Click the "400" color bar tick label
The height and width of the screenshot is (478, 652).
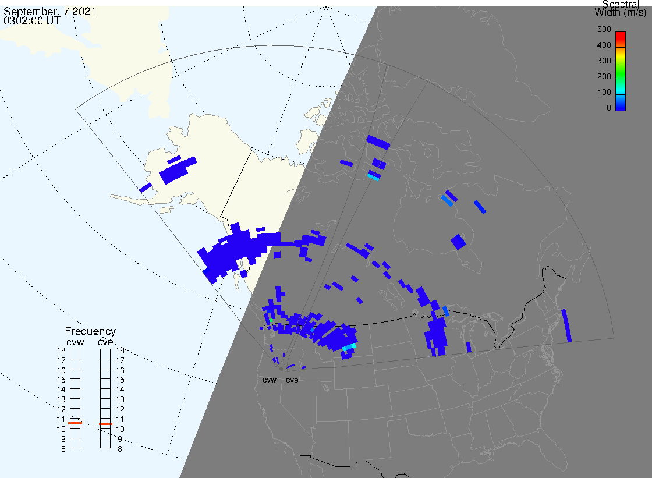(x=604, y=45)
